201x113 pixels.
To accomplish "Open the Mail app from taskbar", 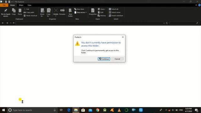I will click(x=90, y=110).
